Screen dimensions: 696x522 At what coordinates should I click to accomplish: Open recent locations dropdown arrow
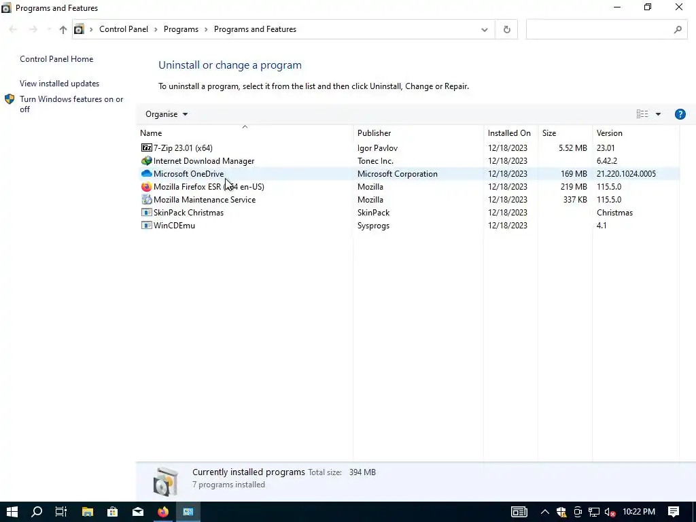click(48, 29)
